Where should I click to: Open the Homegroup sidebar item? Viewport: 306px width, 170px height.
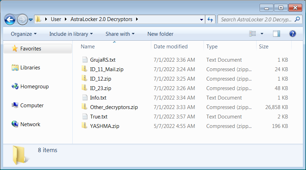click(34, 87)
